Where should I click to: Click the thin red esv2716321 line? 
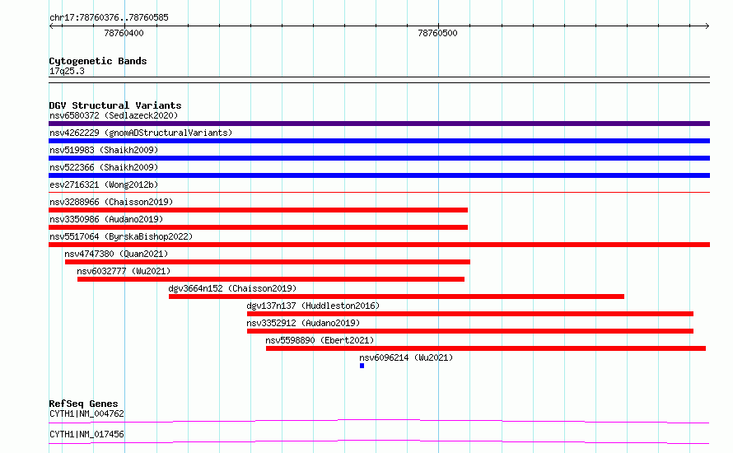379,192
